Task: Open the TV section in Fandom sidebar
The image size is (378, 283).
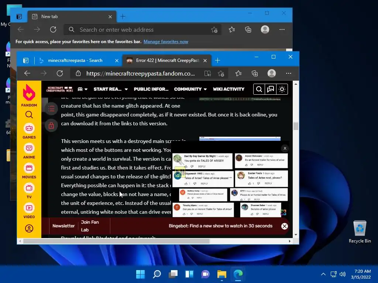Action: point(29,191)
